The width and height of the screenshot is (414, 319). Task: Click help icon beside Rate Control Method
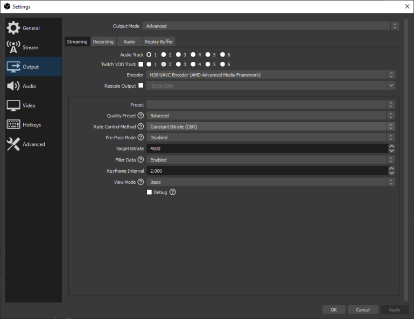pos(141,126)
